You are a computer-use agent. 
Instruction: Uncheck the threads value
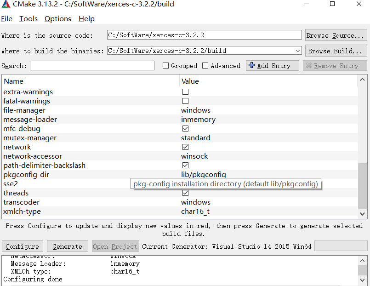(185, 193)
